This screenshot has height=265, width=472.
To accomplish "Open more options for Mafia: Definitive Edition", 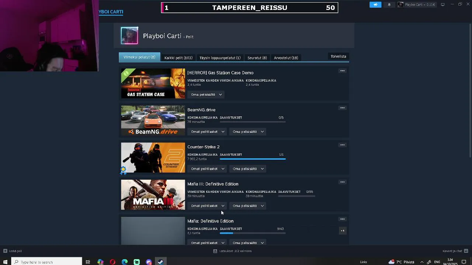I will [x=343, y=219].
